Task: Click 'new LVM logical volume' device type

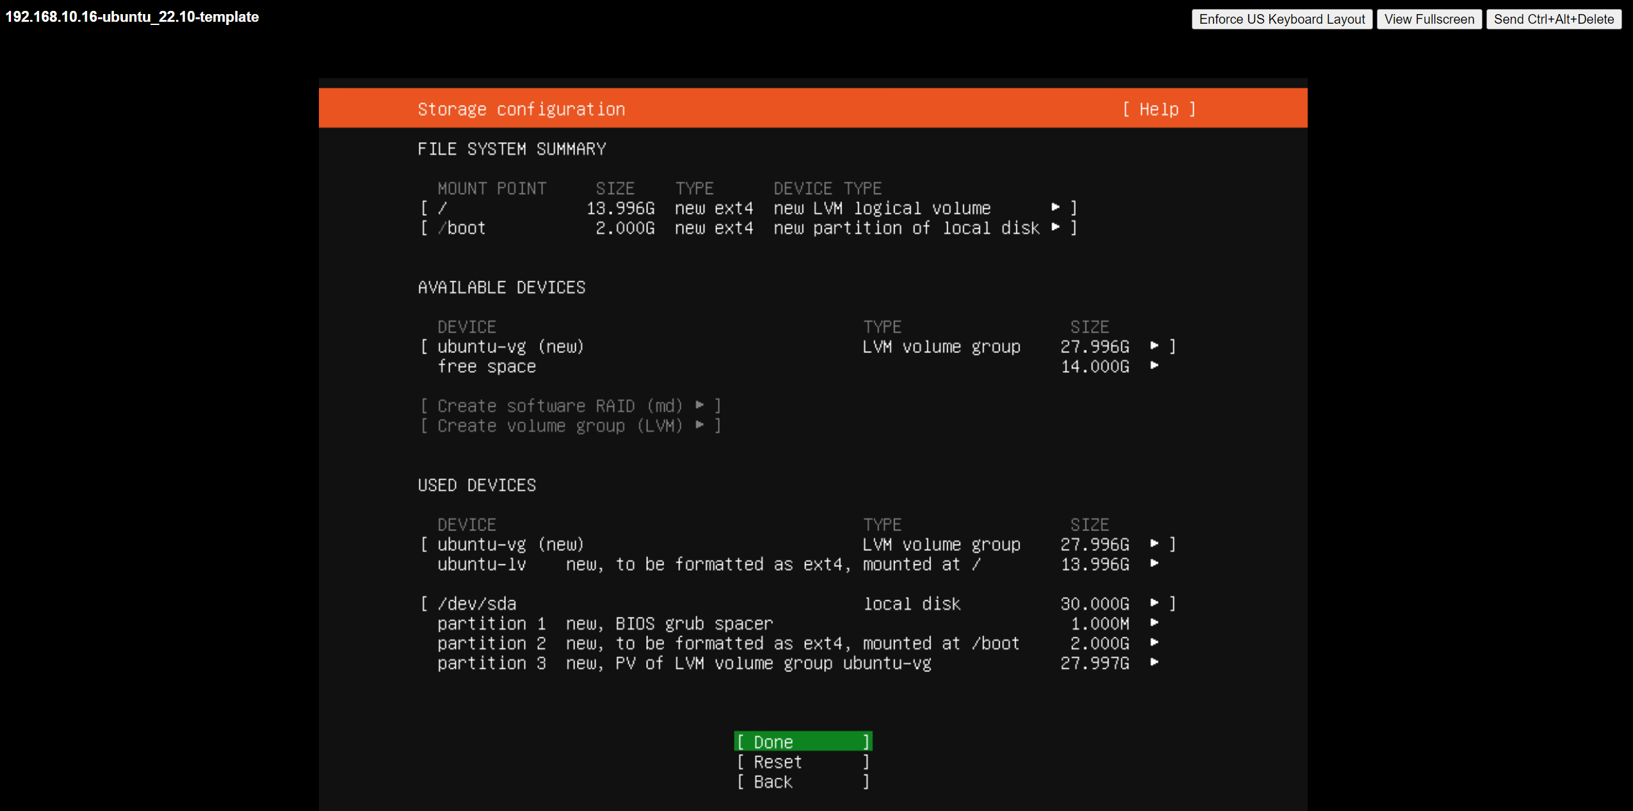Action: click(x=882, y=208)
